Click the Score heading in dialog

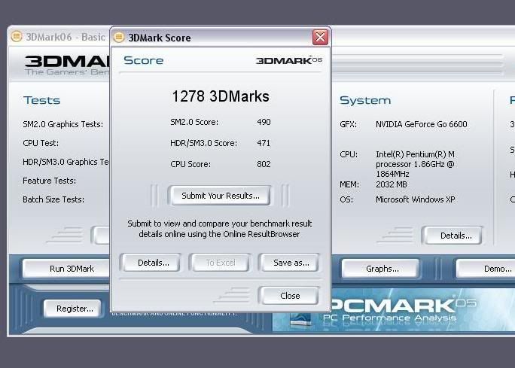tap(144, 60)
